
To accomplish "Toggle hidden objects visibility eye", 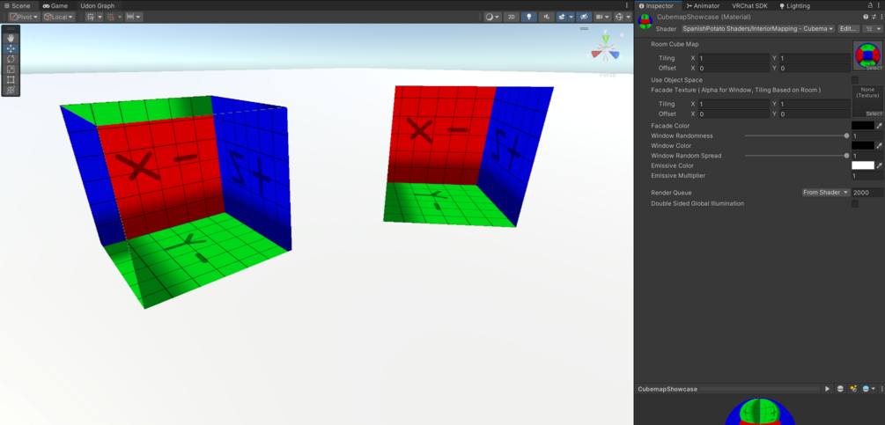I will [584, 17].
